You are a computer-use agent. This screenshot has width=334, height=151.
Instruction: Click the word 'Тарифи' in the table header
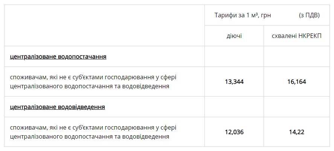pos(224,15)
